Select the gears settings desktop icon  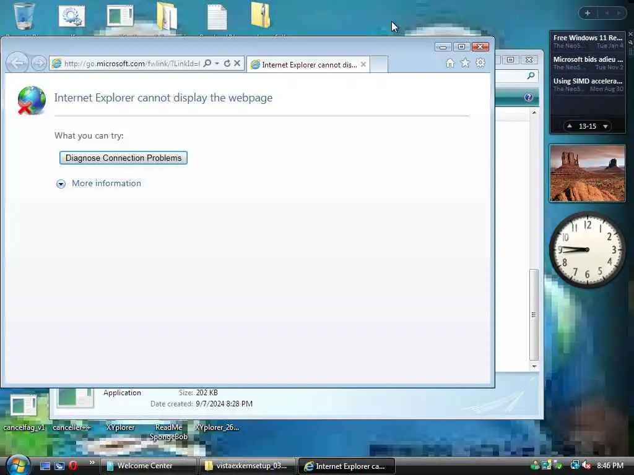[x=72, y=16]
